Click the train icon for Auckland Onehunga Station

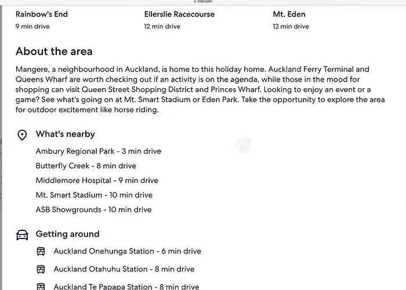[41, 251]
